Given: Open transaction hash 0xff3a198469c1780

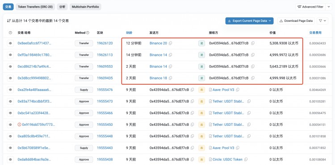Looking at the screenshot, I should click(x=34, y=55).
